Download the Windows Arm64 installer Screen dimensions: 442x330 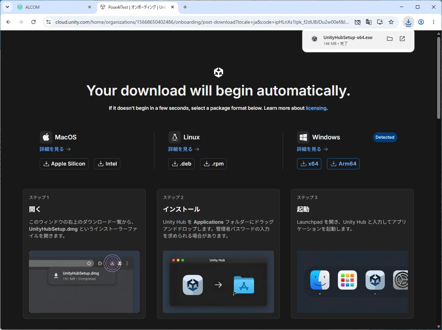click(343, 164)
